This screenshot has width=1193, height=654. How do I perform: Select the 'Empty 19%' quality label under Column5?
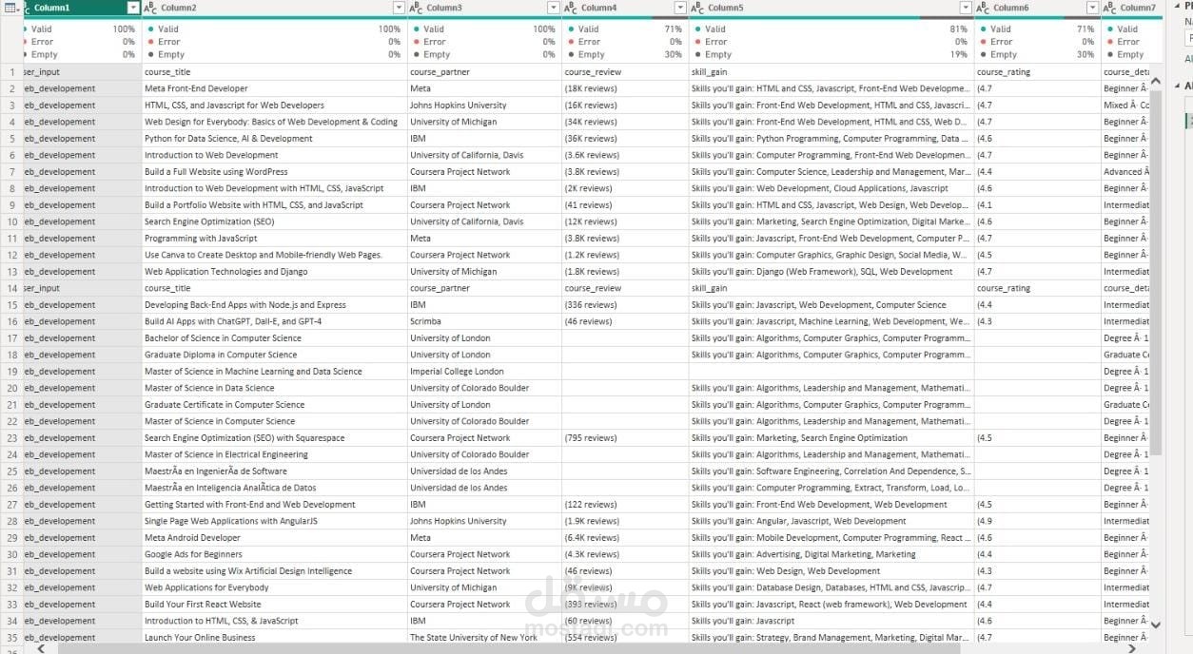(x=831, y=55)
